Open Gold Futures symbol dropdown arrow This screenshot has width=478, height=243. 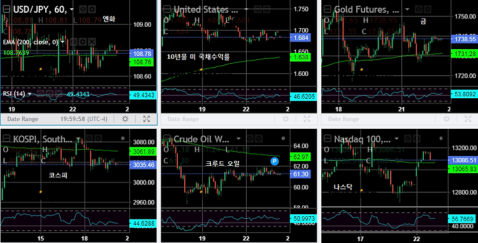[407, 10]
